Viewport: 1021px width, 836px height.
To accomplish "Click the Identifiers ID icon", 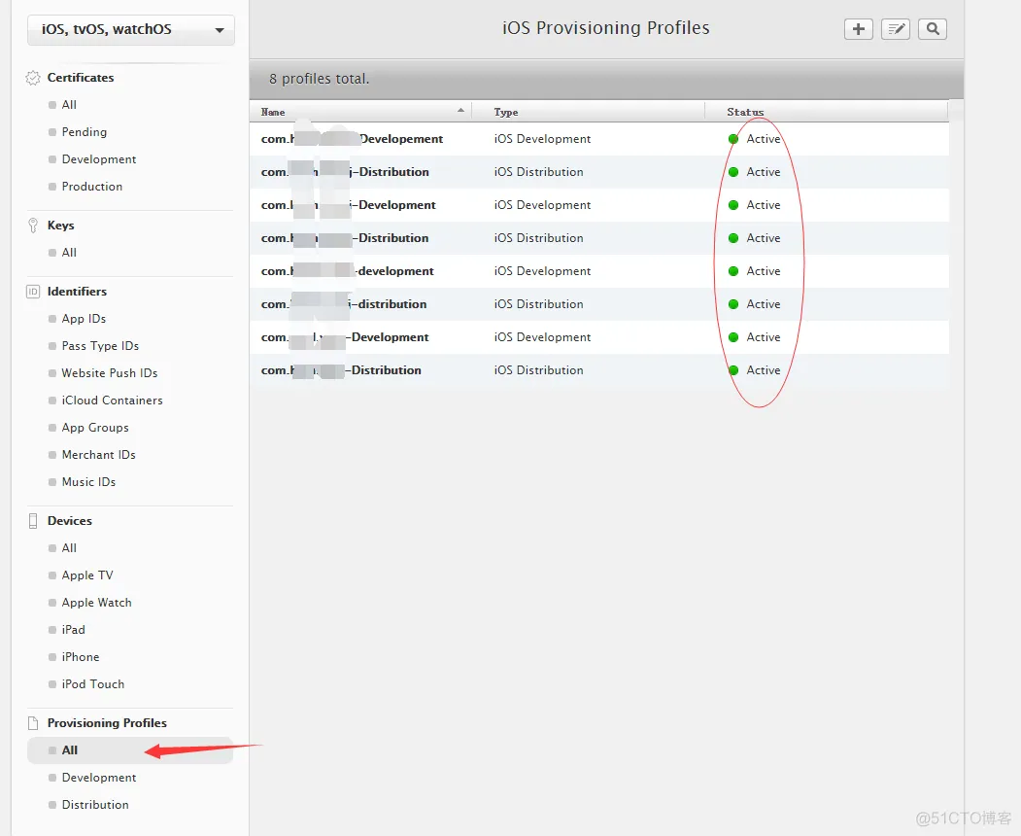I will [33, 292].
